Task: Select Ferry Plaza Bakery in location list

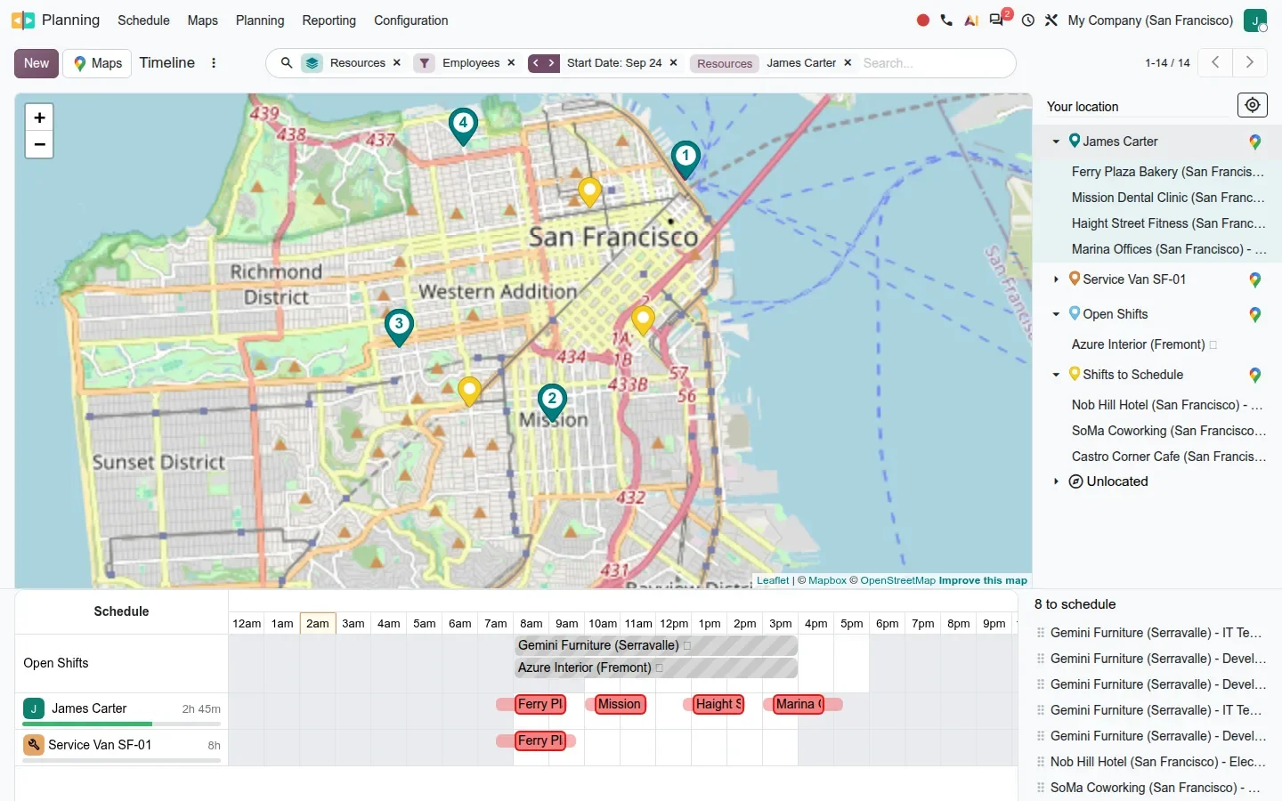Action: pos(1167,172)
